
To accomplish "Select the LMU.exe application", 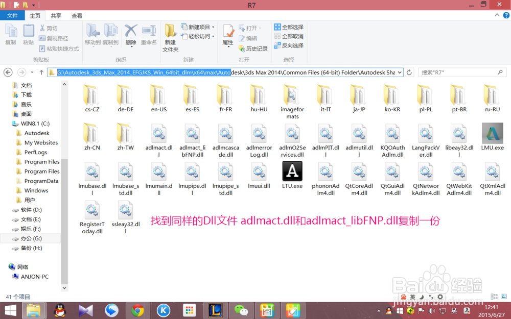I will (493, 137).
